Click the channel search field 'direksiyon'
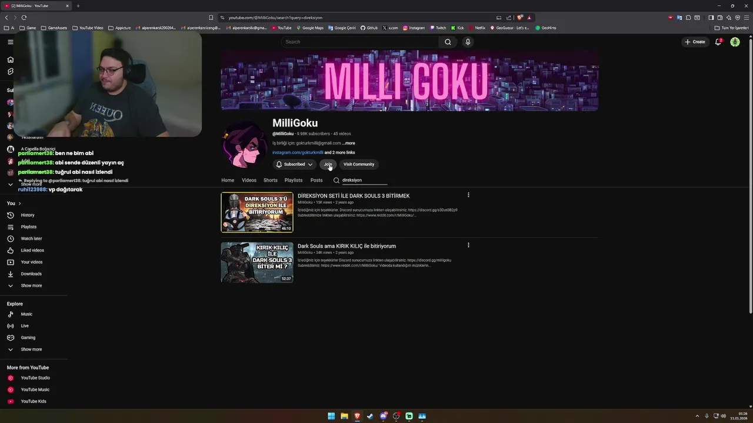 365,180
